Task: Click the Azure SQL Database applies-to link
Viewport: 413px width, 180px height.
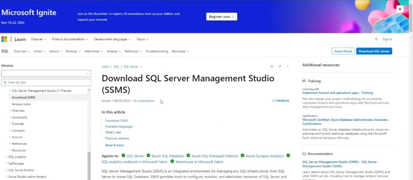Action: 168,156
